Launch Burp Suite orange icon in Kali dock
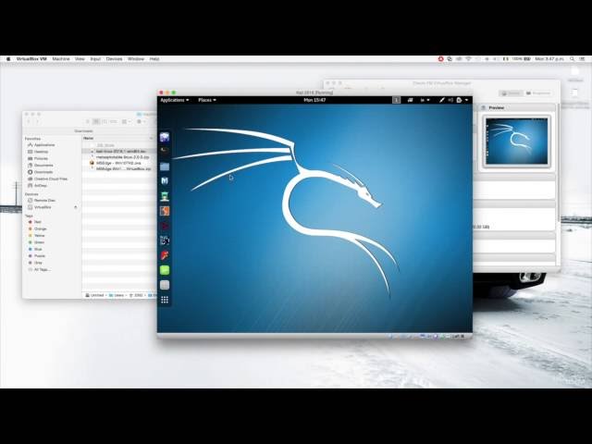The image size is (592, 444). (165, 211)
